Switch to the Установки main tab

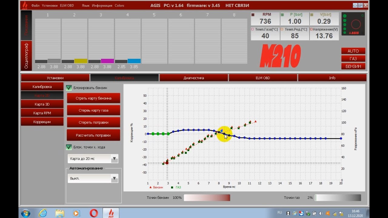pos(55,78)
